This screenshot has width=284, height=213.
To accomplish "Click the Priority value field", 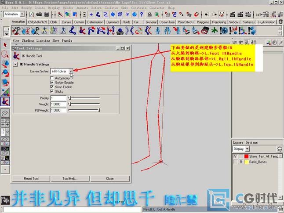I will 58,98.
